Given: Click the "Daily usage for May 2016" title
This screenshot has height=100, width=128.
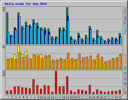Looking at the screenshot, I should tap(26, 4).
